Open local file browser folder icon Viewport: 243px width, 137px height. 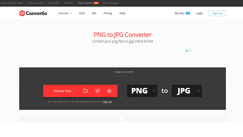point(86,91)
